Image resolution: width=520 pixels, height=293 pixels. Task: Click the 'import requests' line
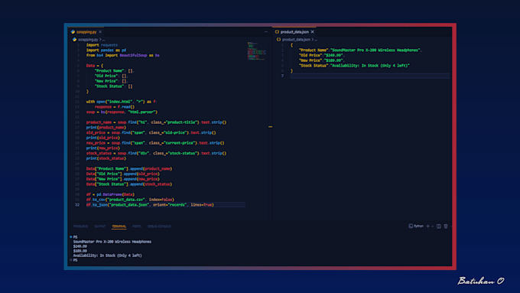[102, 45]
